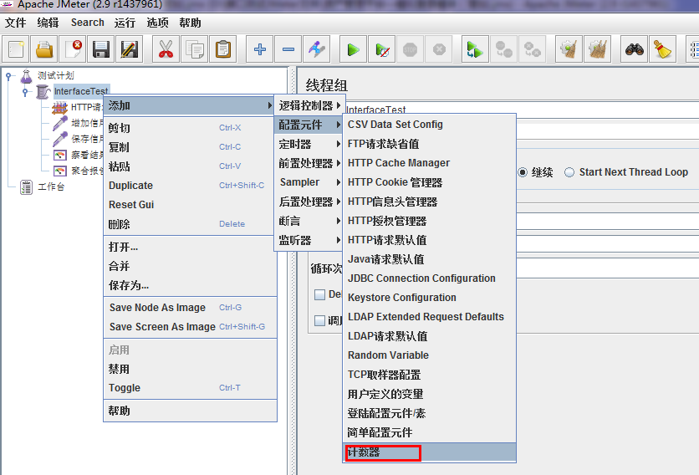Open a file with the folder icon
Image resolution: width=699 pixels, height=475 pixels.
[x=44, y=49]
